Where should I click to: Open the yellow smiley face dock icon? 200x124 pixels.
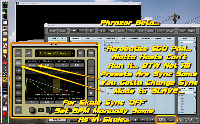click(x=5, y=51)
